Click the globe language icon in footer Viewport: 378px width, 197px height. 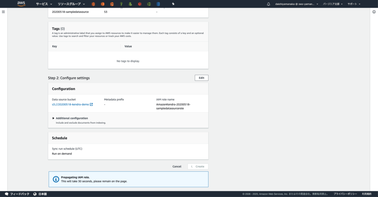click(x=35, y=194)
